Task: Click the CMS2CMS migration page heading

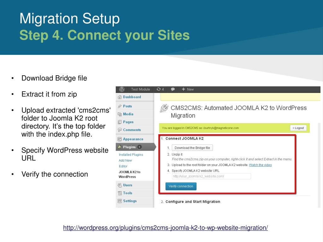Action: [x=238, y=112]
